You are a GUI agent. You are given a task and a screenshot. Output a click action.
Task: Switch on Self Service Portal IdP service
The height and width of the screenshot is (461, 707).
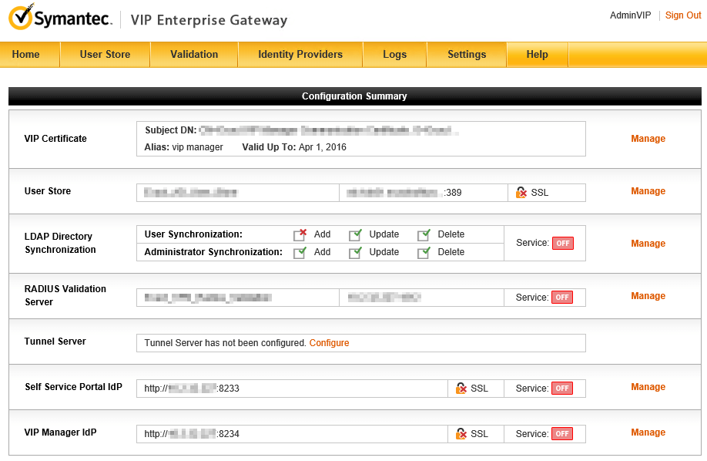562,389
